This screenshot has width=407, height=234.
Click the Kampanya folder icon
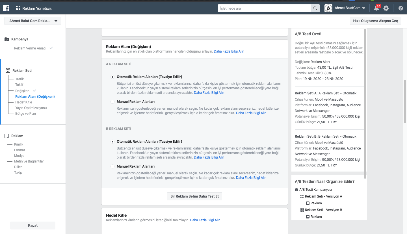click(7, 39)
